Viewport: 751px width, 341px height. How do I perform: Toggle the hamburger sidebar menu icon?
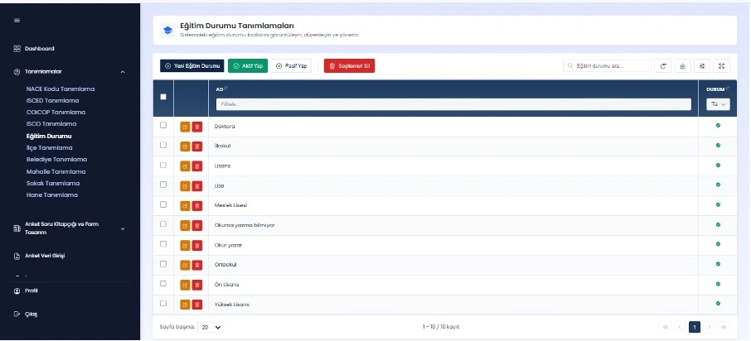tap(17, 20)
